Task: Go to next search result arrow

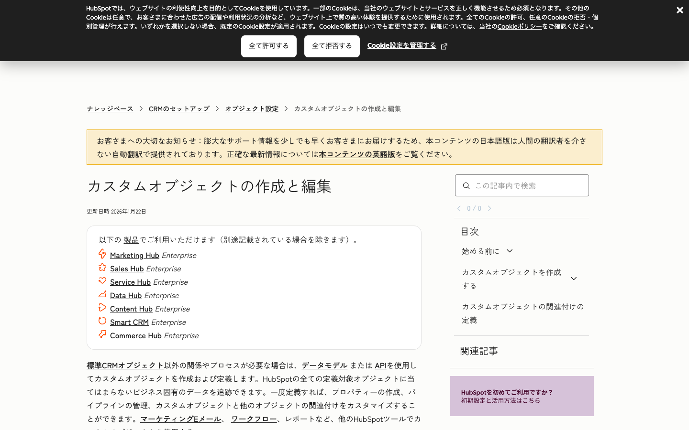Action: click(x=489, y=208)
